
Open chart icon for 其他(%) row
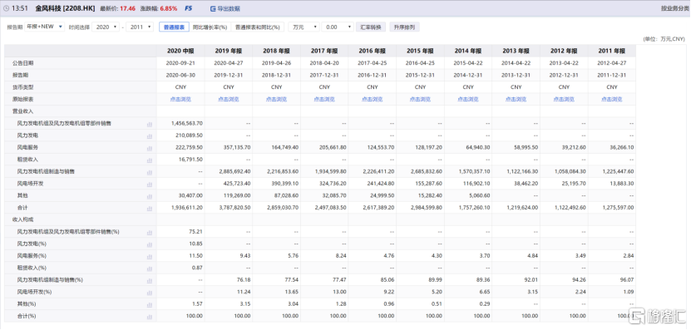pyautogui.click(x=150, y=304)
